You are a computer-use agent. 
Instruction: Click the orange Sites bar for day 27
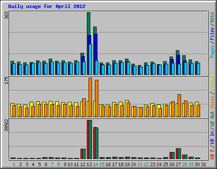(x=179, y=106)
